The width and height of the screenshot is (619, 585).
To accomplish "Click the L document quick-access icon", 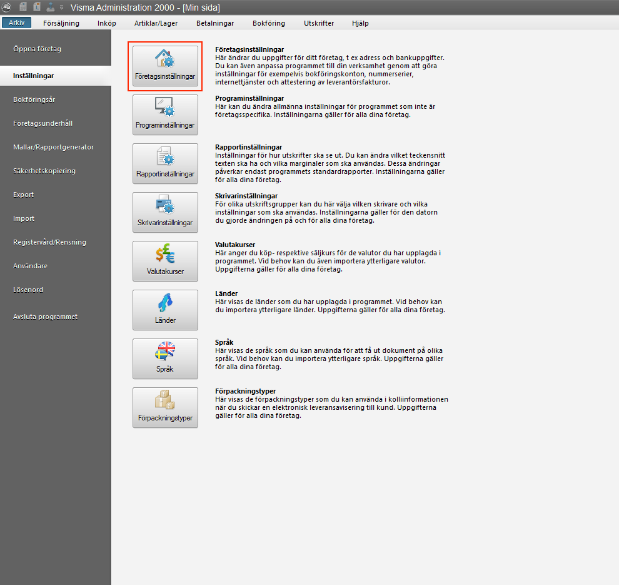I will [37, 7].
